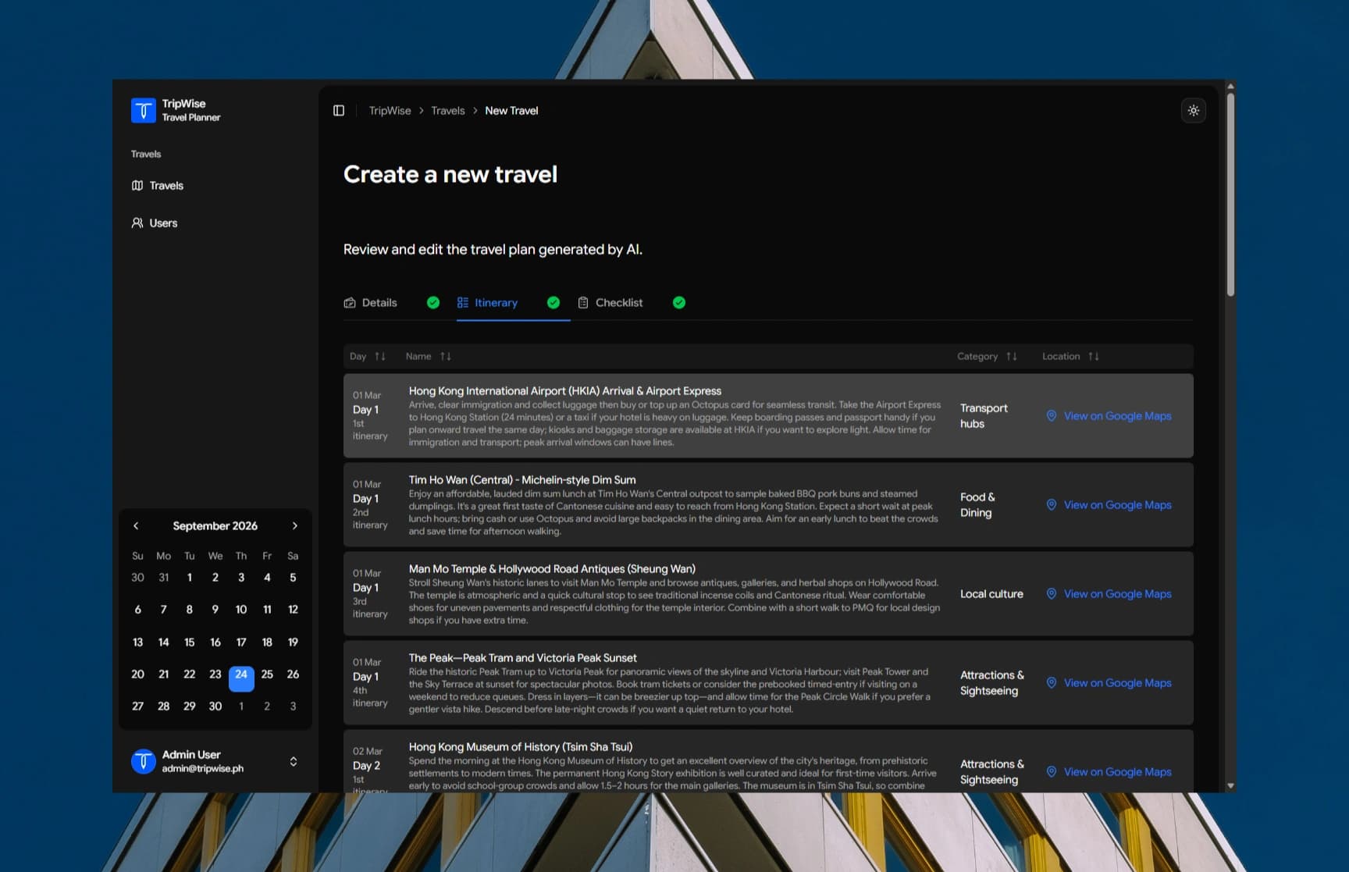Click the scrollbar down arrow

click(1230, 786)
